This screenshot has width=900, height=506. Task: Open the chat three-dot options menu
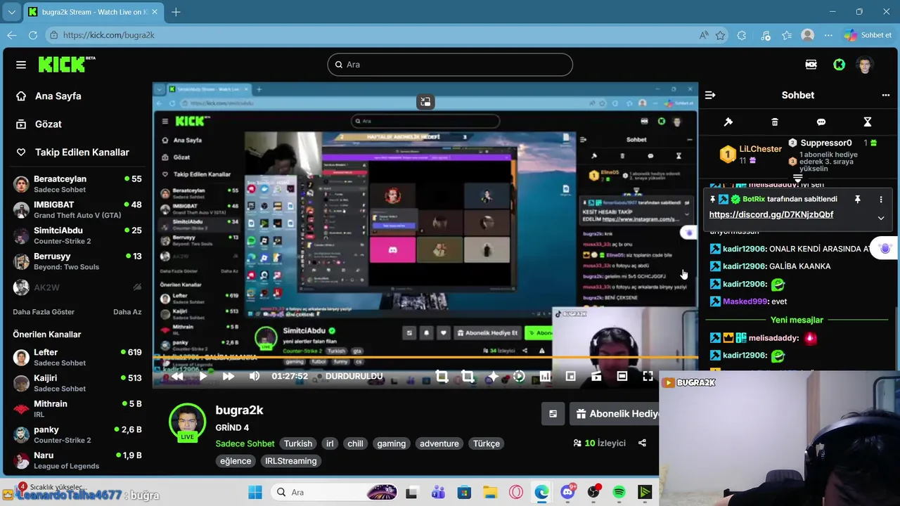coord(886,95)
